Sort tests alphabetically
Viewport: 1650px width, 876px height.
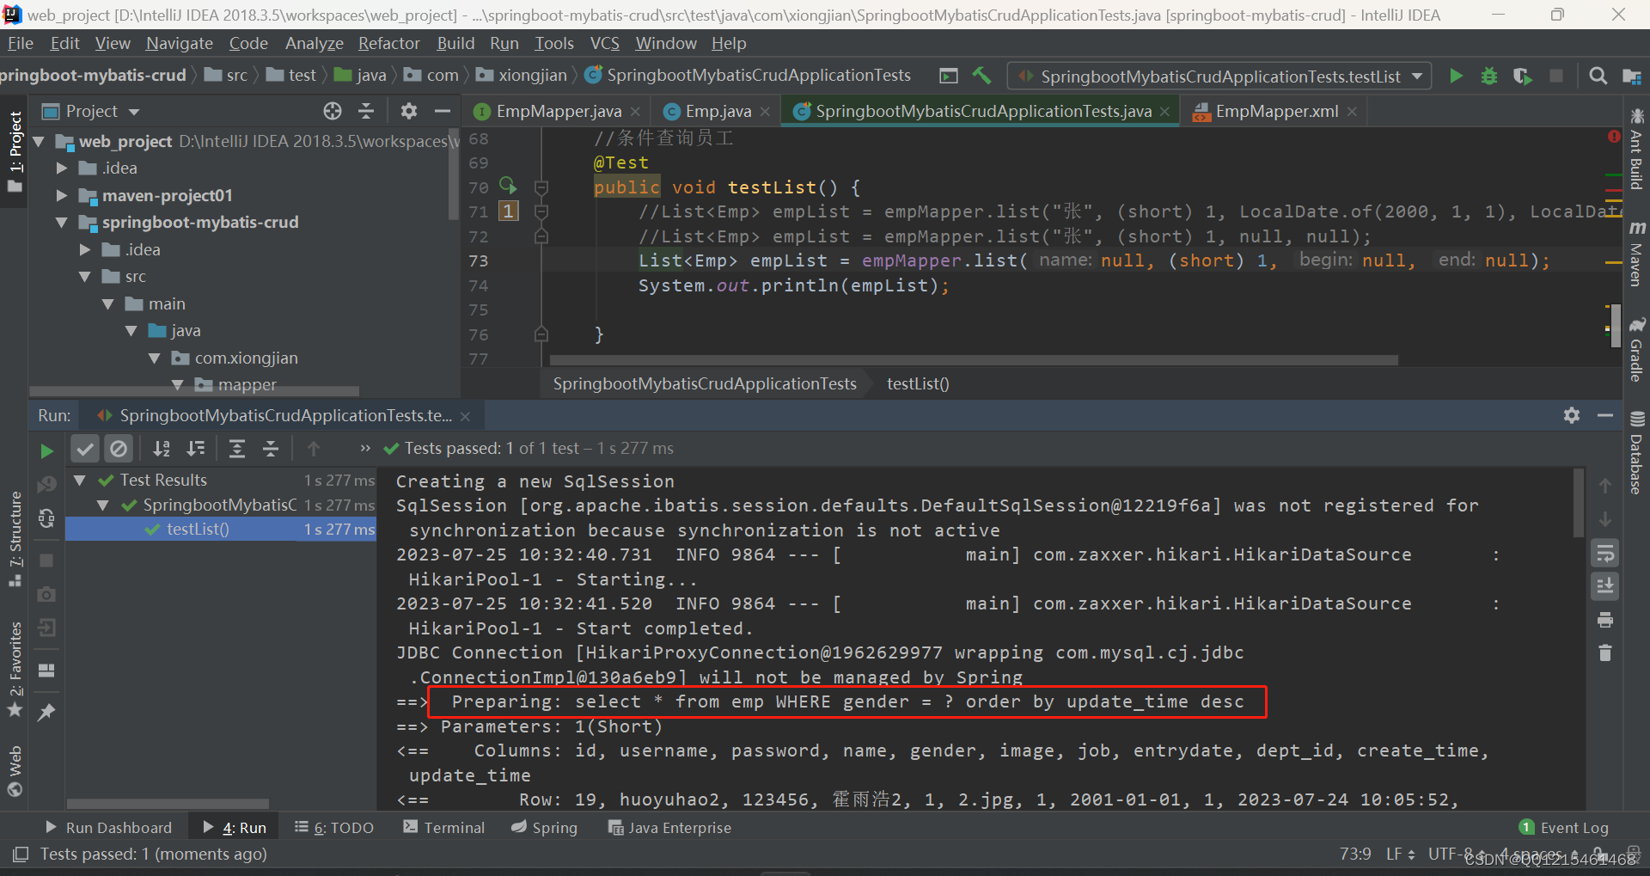coord(162,448)
